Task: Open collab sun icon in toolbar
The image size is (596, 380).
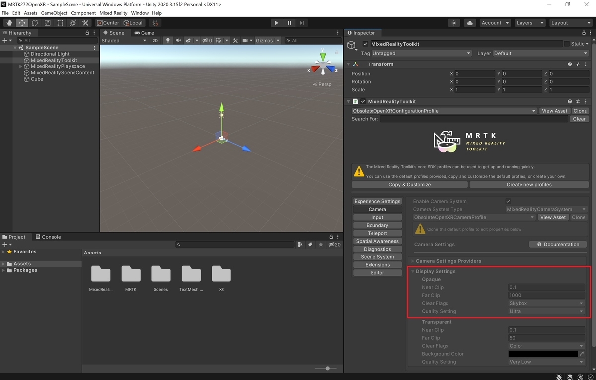Action: (x=454, y=23)
